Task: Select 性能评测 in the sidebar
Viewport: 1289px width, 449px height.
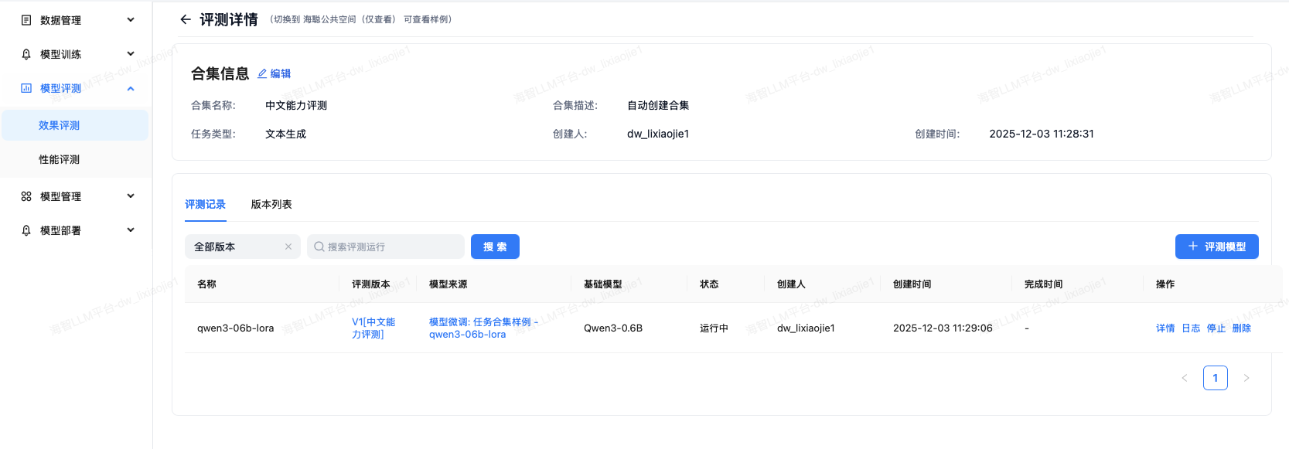Action: tap(60, 159)
